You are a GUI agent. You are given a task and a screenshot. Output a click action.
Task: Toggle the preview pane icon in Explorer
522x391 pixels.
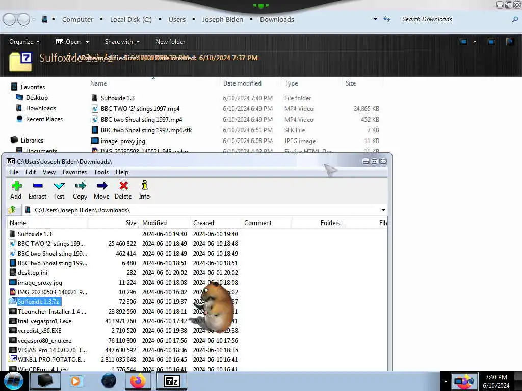coord(491,42)
